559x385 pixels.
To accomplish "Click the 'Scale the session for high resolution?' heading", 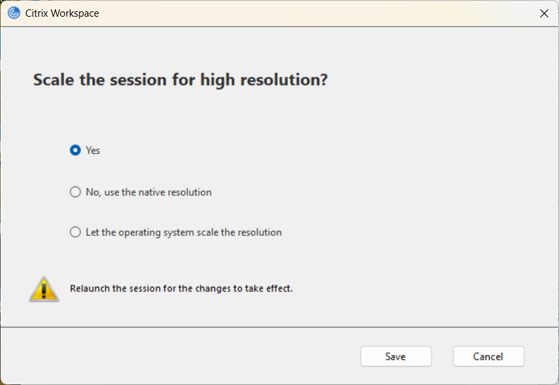I will 180,80.
